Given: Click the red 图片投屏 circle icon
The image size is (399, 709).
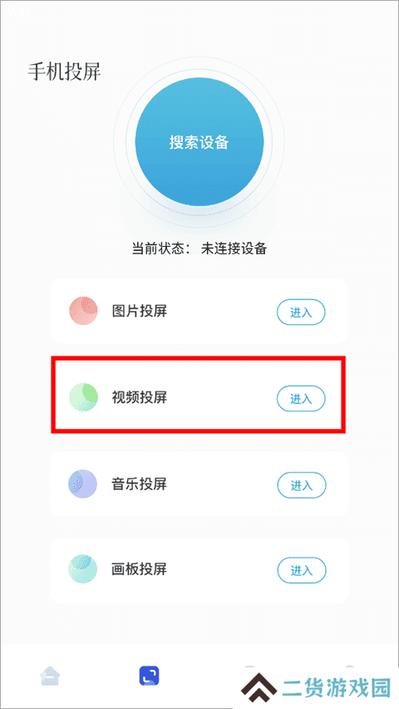Looking at the screenshot, I should tap(84, 311).
